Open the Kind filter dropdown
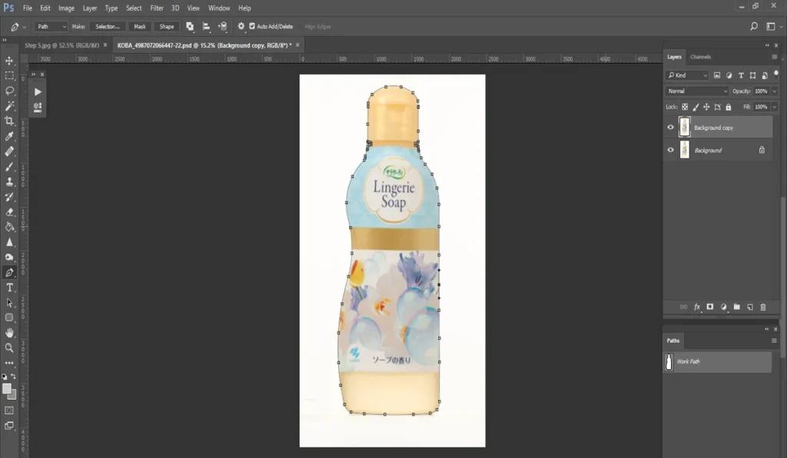Viewport: 787px width, 458px height. point(687,75)
